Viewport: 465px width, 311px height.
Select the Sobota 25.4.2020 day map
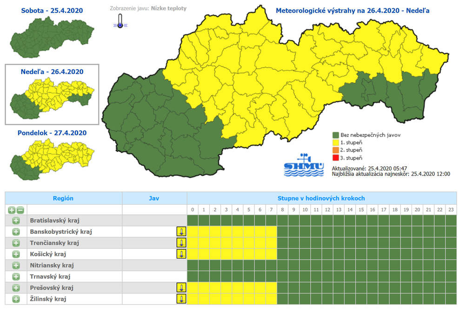[x=52, y=35]
